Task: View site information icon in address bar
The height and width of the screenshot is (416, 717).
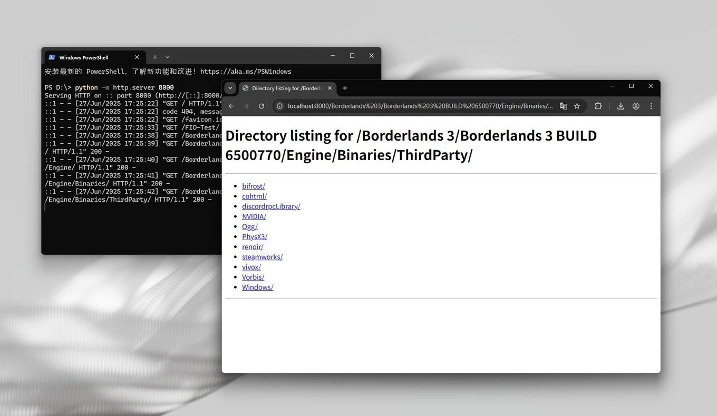Action: (x=279, y=106)
